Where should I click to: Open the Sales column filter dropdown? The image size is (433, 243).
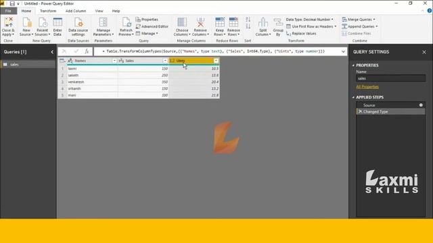(165, 61)
